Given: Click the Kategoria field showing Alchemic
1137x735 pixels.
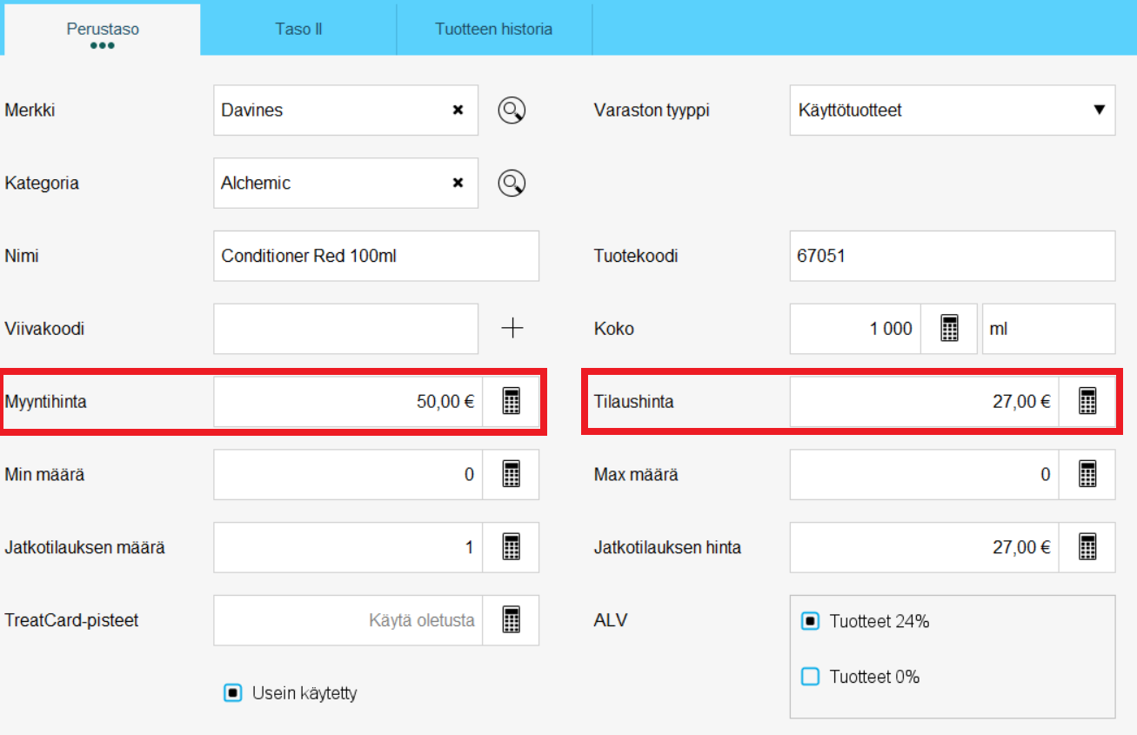Looking at the screenshot, I should (345, 184).
